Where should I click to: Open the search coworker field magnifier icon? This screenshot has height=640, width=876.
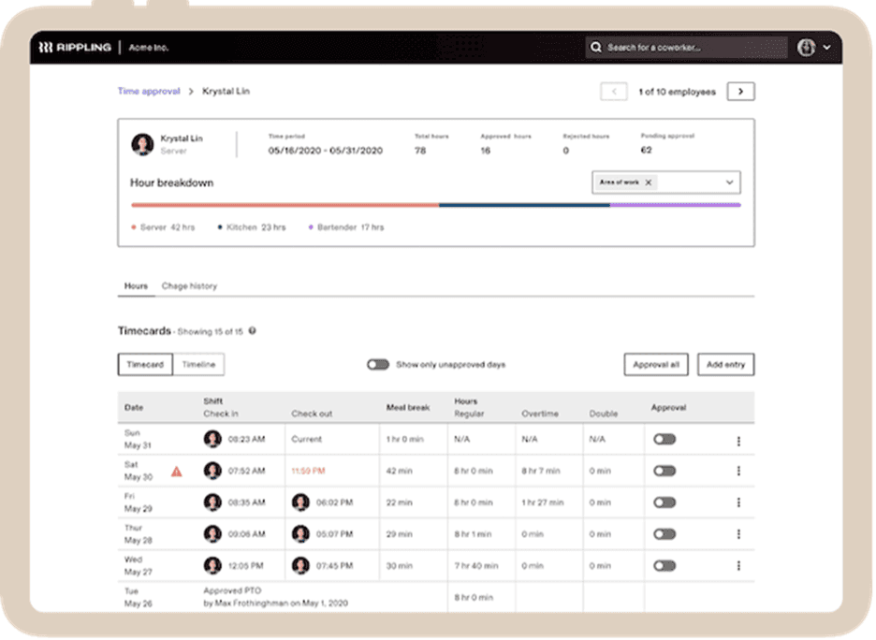tap(596, 47)
